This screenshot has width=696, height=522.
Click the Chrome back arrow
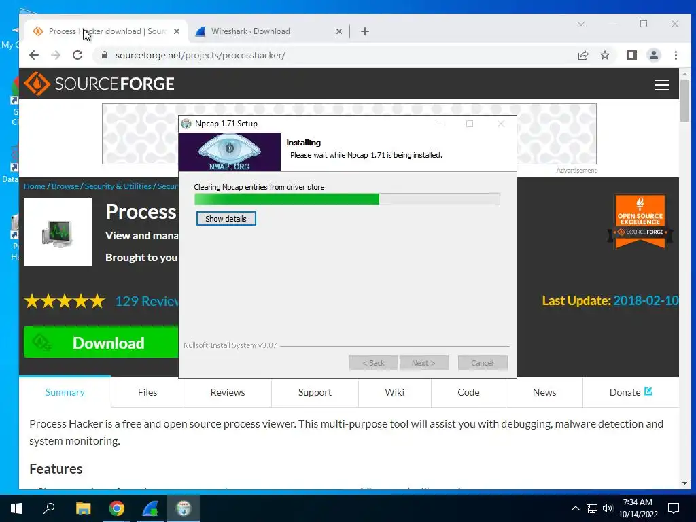34,55
